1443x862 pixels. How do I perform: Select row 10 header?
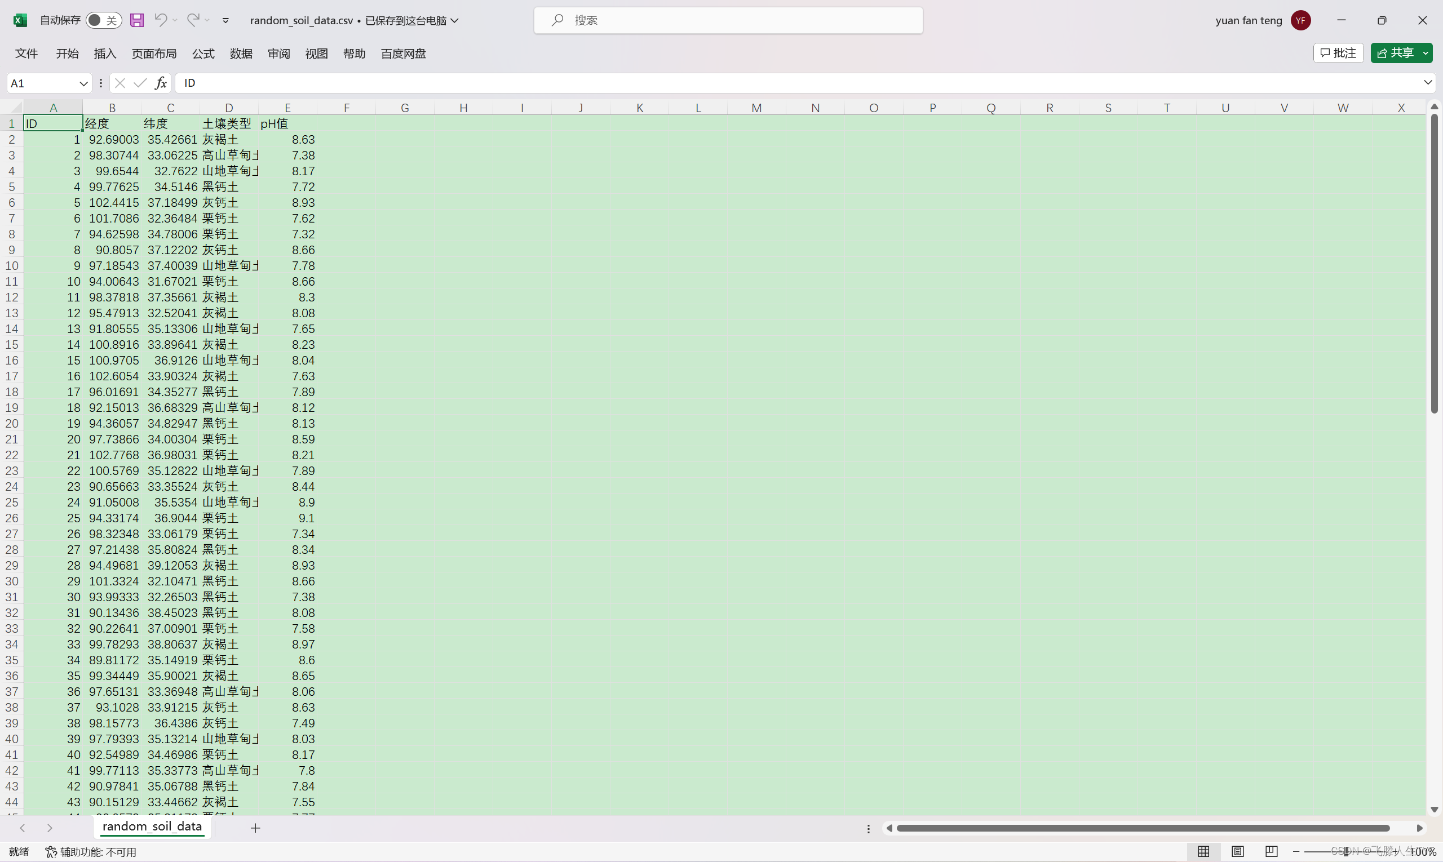12,266
